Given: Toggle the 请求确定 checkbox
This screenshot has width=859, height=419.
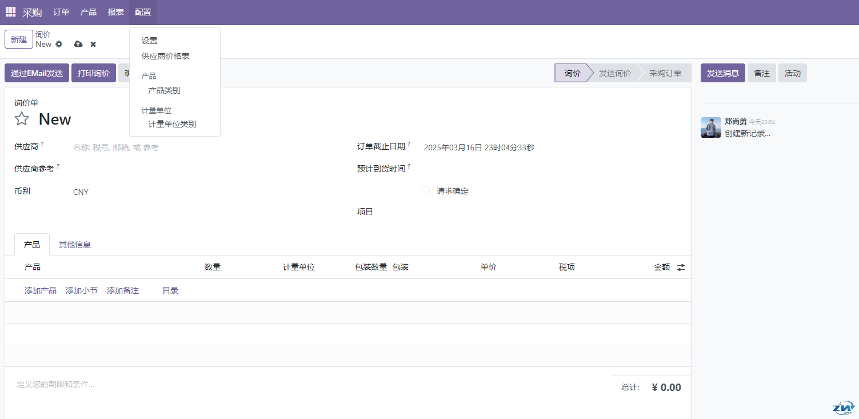Looking at the screenshot, I should tap(426, 190).
